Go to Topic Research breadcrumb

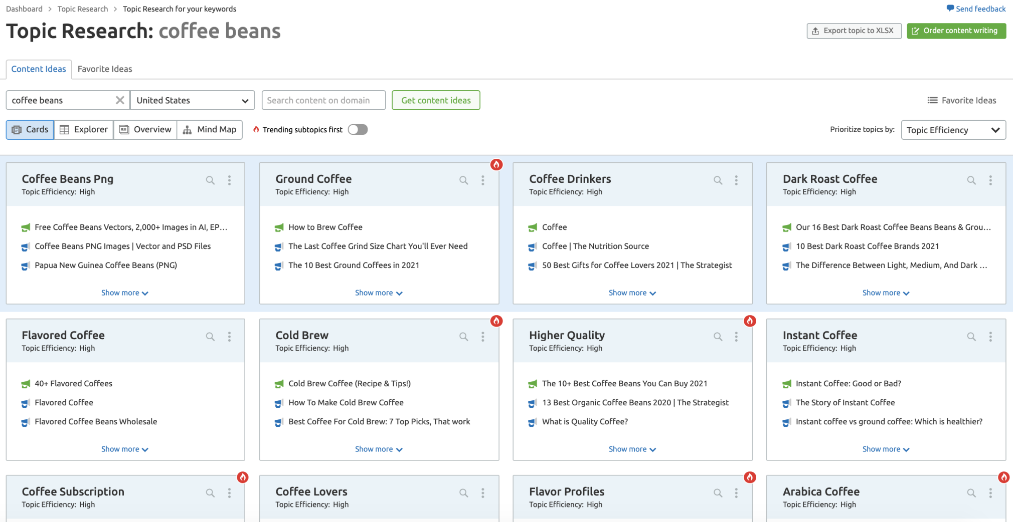pyautogui.click(x=83, y=9)
